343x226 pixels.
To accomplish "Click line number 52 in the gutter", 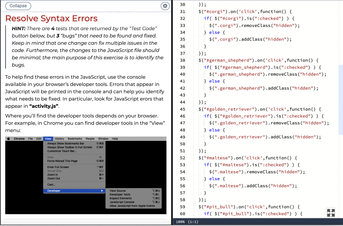I will [183, 158].
